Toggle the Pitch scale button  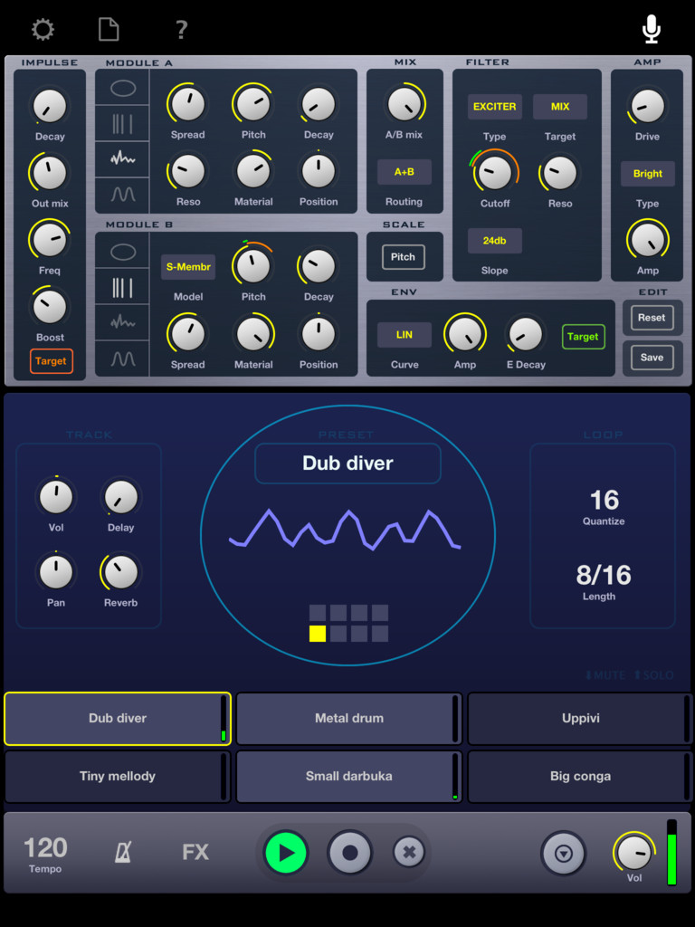coord(403,256)
